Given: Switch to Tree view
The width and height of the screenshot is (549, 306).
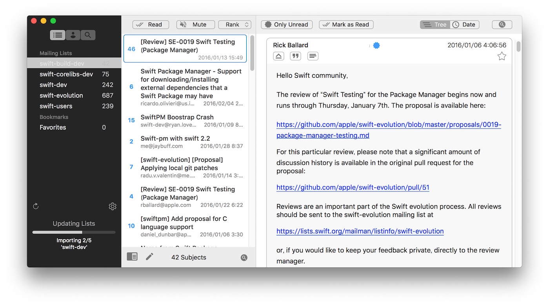Looking at the screenshot, I should coord(435,25).
